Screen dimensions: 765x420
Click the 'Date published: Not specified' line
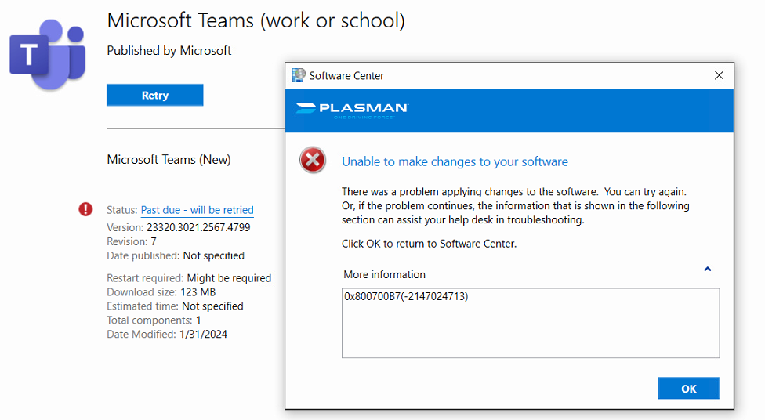click(x=176, y=255)
